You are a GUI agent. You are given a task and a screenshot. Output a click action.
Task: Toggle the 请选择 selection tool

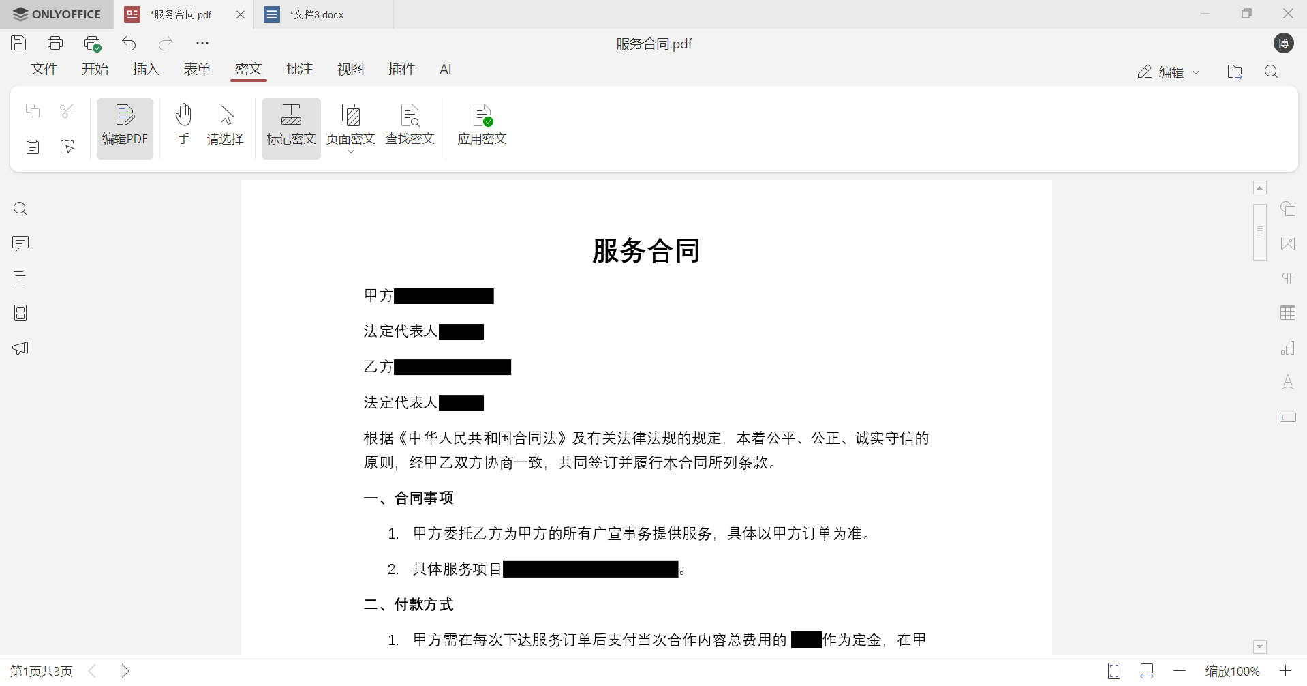225,126
